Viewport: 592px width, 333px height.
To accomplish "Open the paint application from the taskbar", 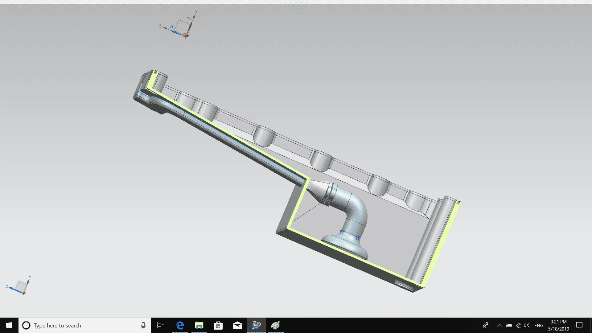I will (276, 325).
